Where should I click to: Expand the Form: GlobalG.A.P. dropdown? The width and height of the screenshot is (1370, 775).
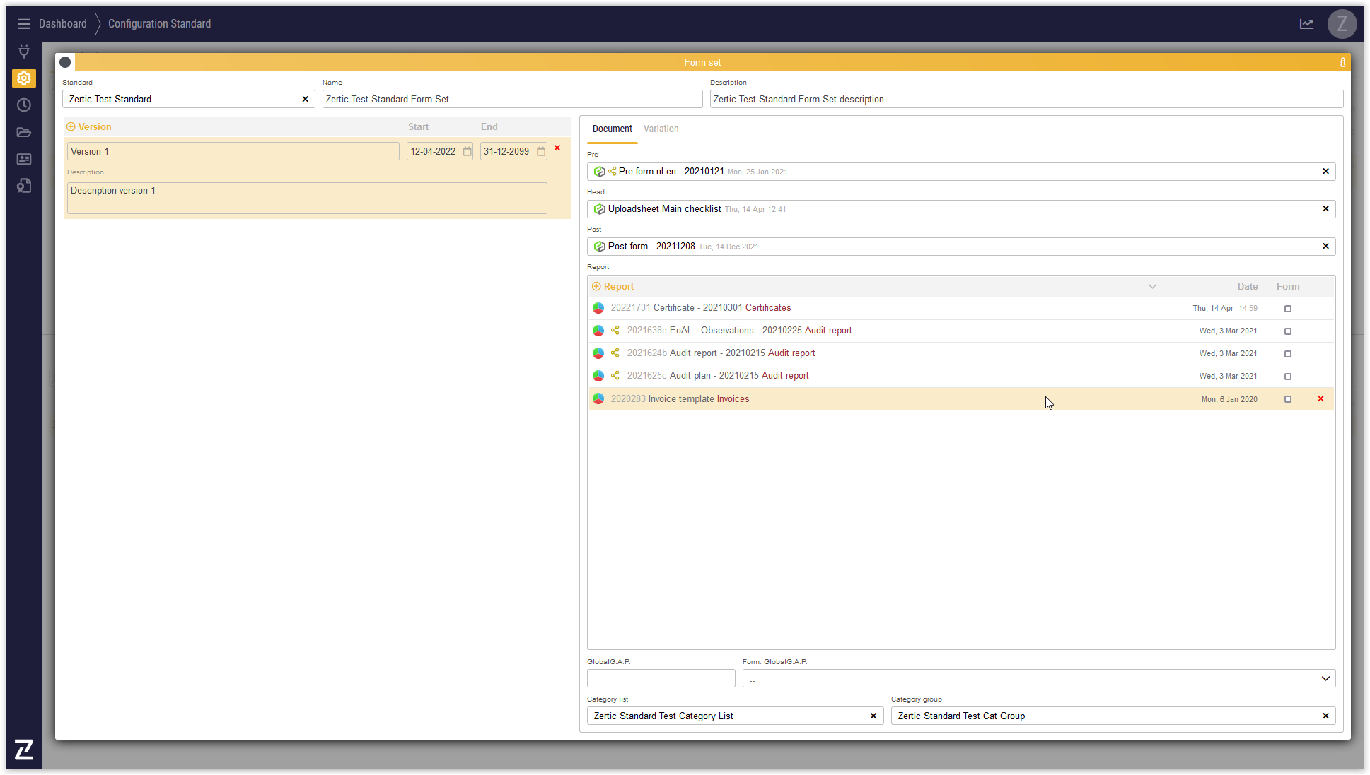pos(1325,679)
